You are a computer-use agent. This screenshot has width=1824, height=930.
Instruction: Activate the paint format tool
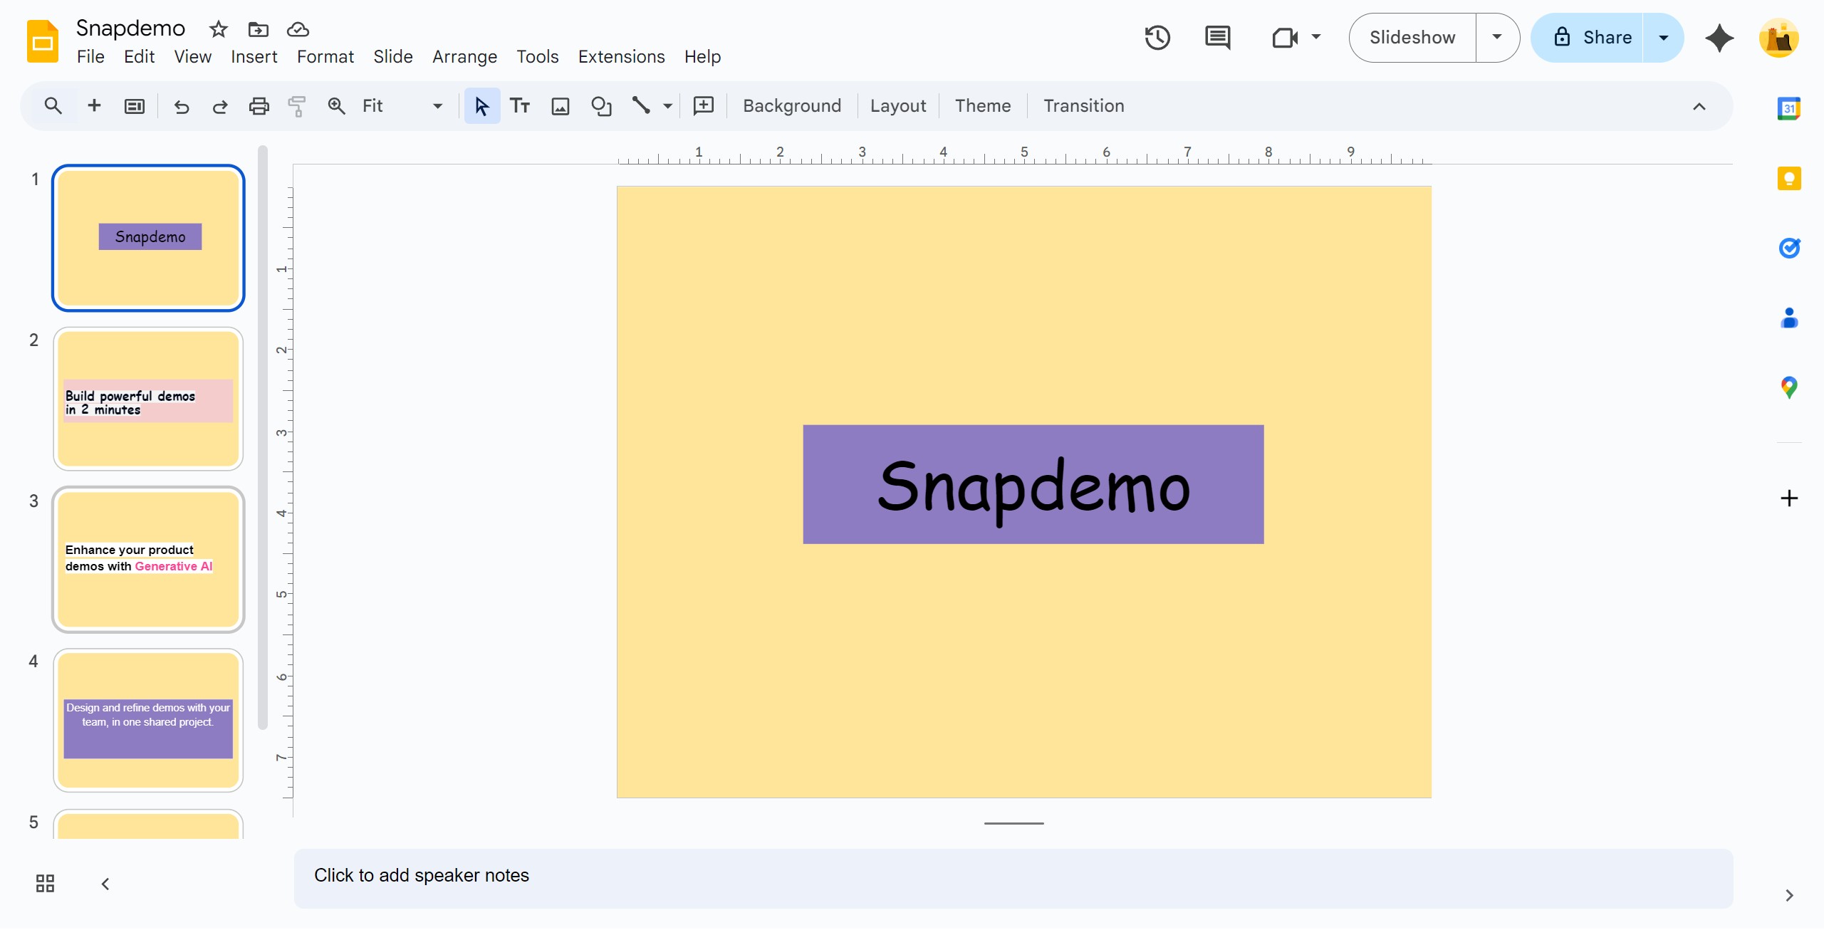(297, 106)
